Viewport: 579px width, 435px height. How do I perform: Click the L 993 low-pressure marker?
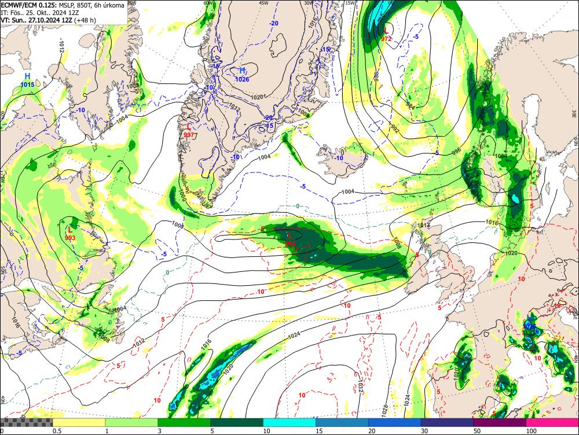pos(70,234)
